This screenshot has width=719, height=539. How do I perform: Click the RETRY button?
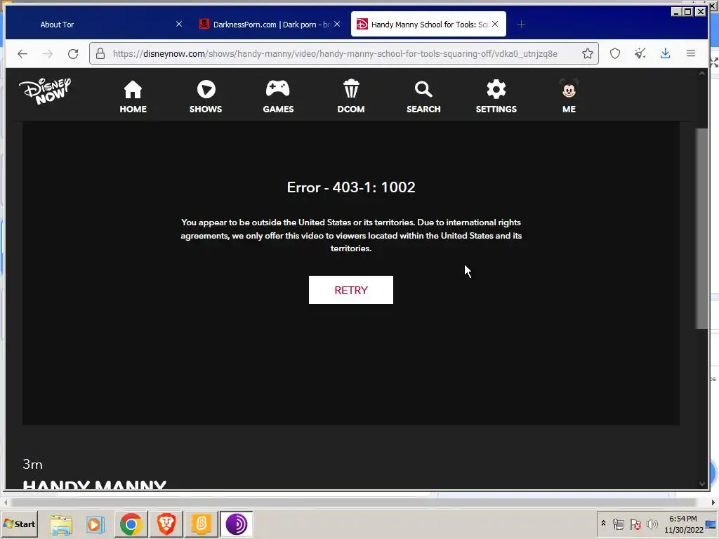pos(351,290)
